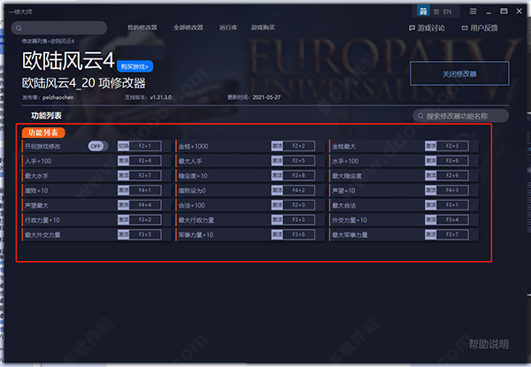Viewport: 531px width, 367px height.
Task: Activate 军事力量+10 with its 激活 button
Action: pyautogui.click(x=277, y=234)
